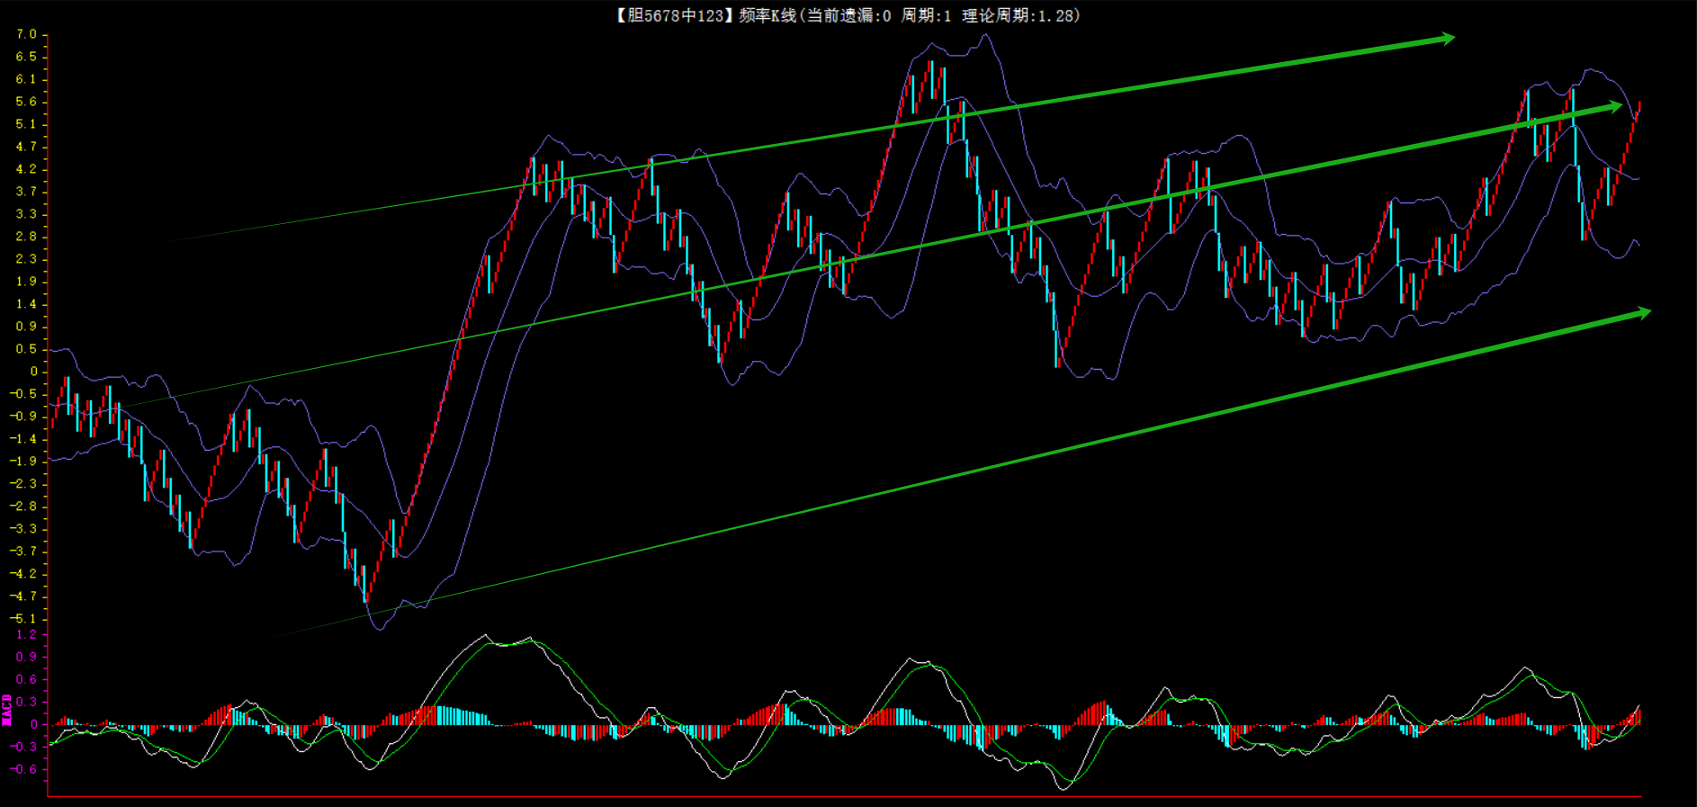This screenshot has width=1697, height=807.
Task: Click the 3.7 label on the price axis
Action: (26, 192)
